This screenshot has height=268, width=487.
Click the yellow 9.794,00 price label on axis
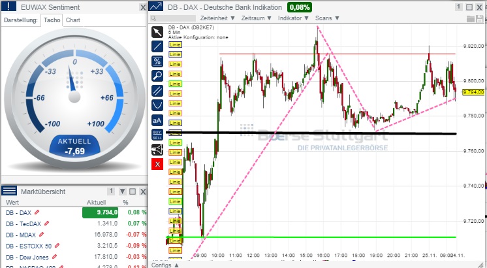click(x=473, y=92)
